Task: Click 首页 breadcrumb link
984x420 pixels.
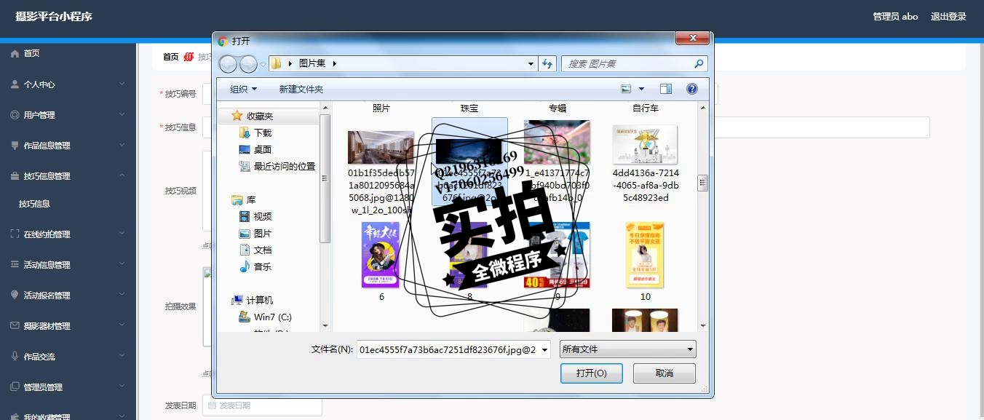Action: click(x=170, y=57)
